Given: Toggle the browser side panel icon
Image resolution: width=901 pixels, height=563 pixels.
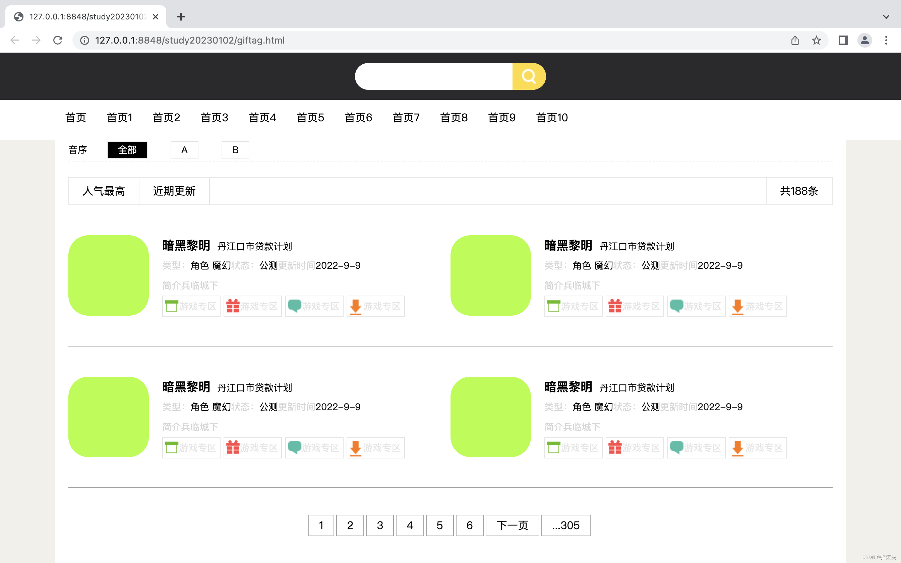Looking at the screenshot, I should (843, 40).
